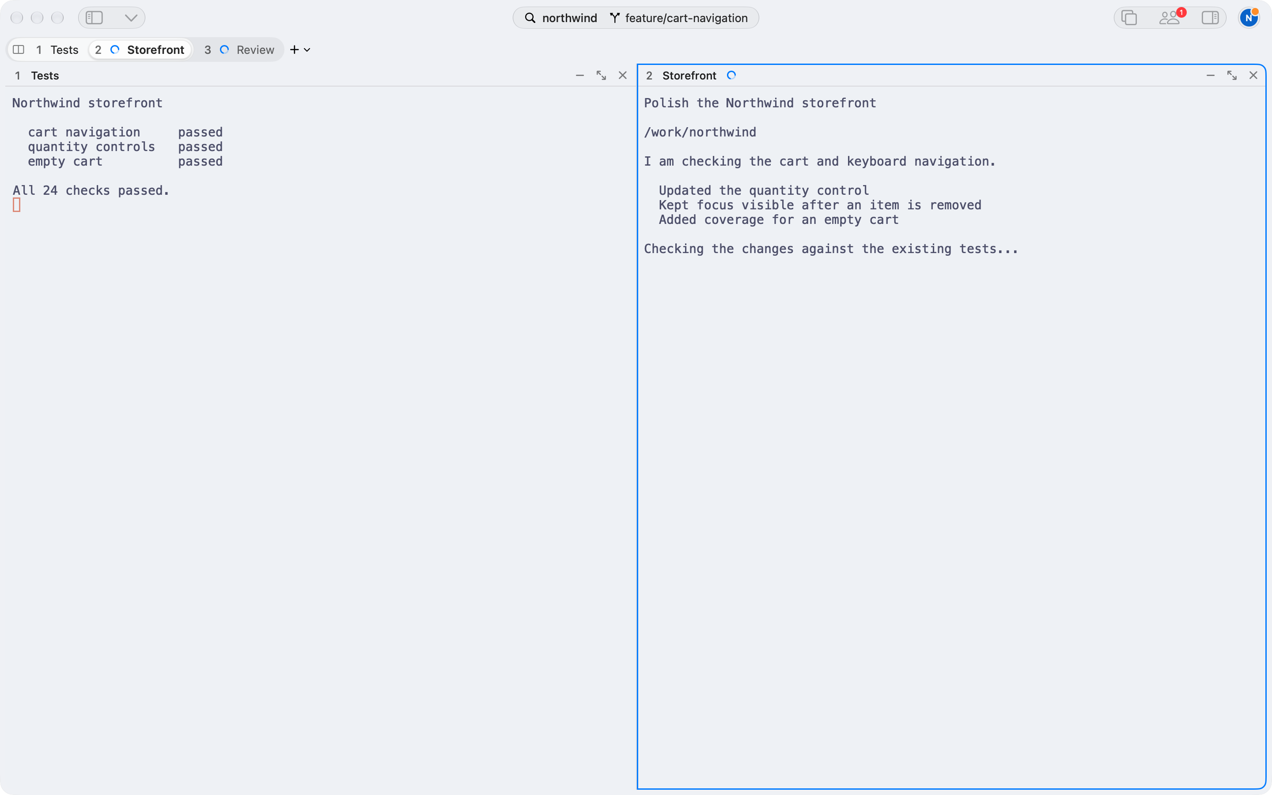Click 'quantity controls' test result row

125,147
